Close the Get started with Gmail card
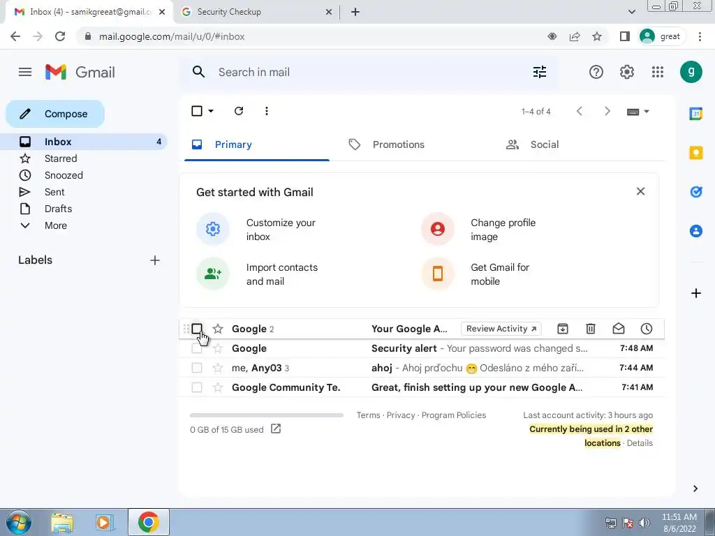The width and height of the screenshot is (715, 536). pos(641,191)
